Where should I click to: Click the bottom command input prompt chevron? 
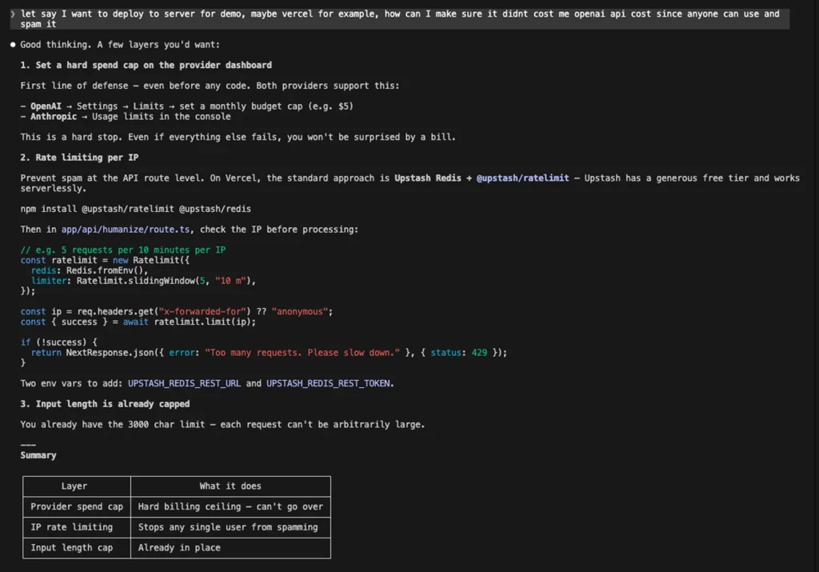11,566
